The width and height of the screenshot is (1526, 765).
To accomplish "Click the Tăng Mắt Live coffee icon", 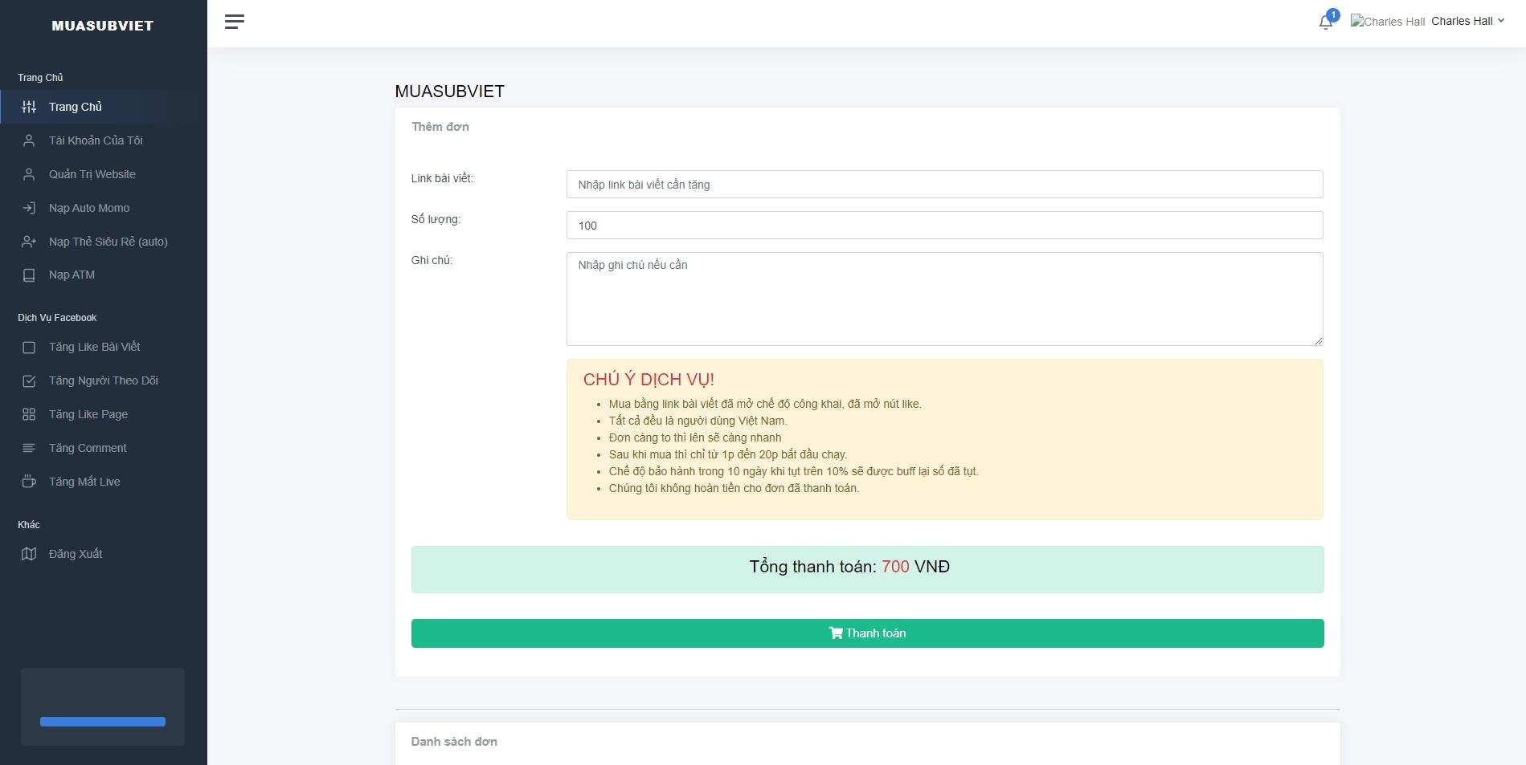I will 29,482.
